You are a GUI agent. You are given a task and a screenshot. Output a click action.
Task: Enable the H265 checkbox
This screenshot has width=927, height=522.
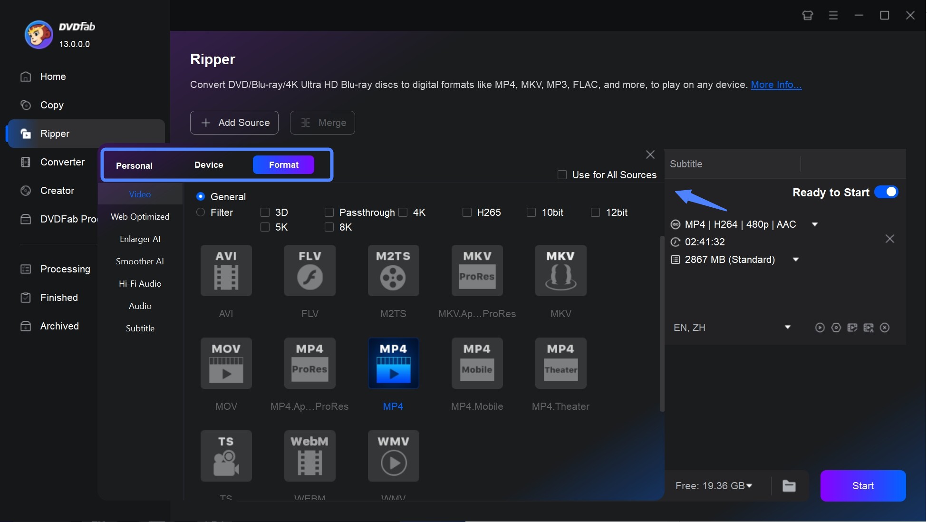(x=467, y=212)
